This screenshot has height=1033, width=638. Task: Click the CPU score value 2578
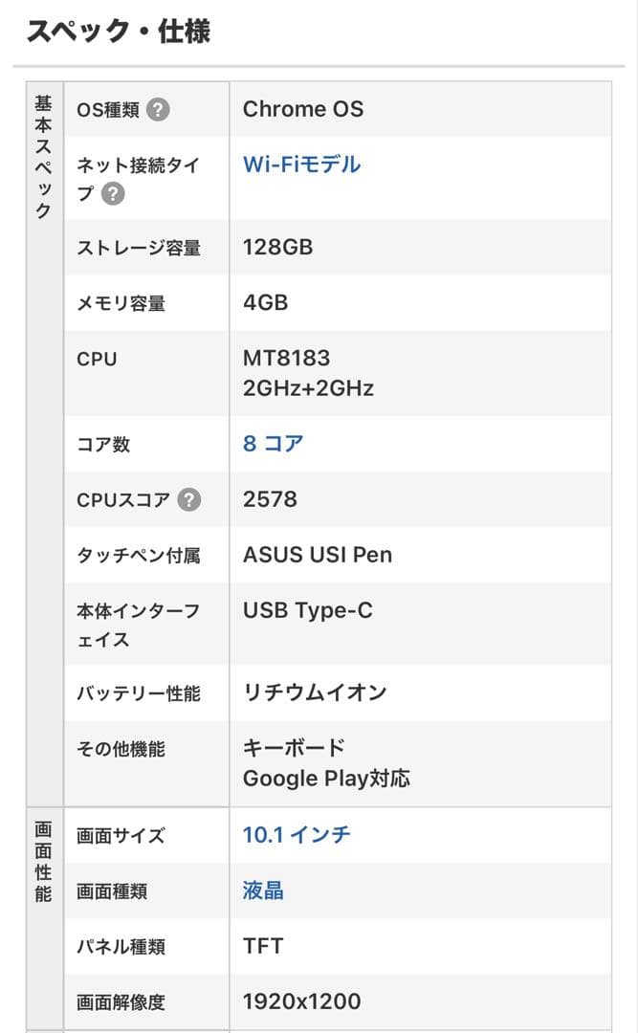pyautogui.click(x=264, y=499)
